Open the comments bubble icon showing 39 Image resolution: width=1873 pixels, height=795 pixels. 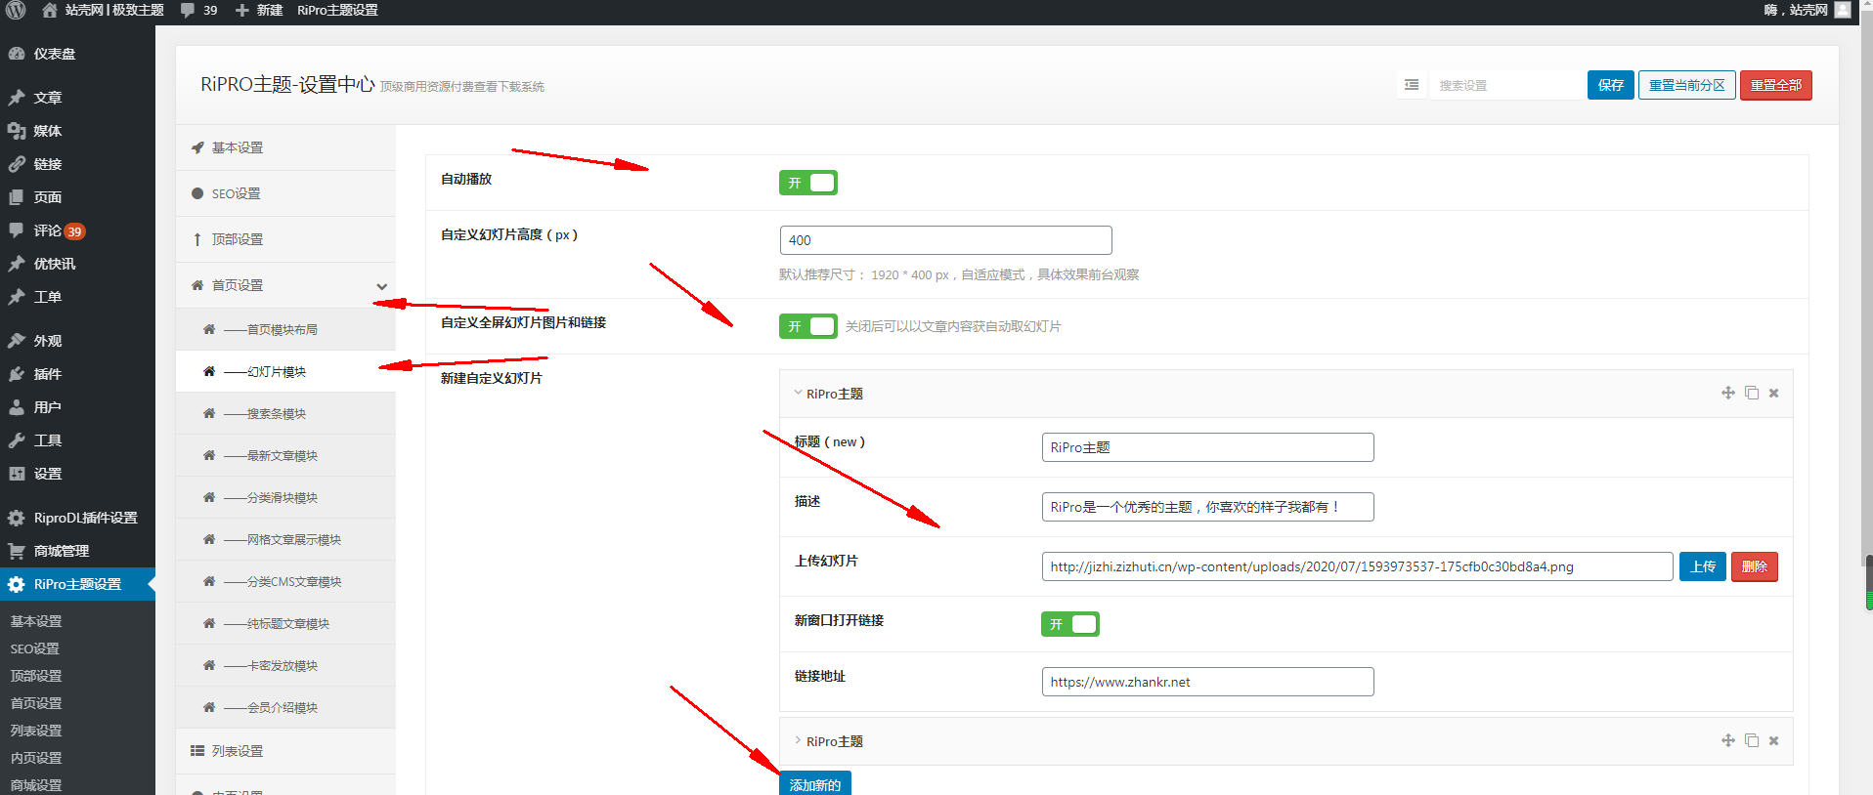[x=198, y=10]
